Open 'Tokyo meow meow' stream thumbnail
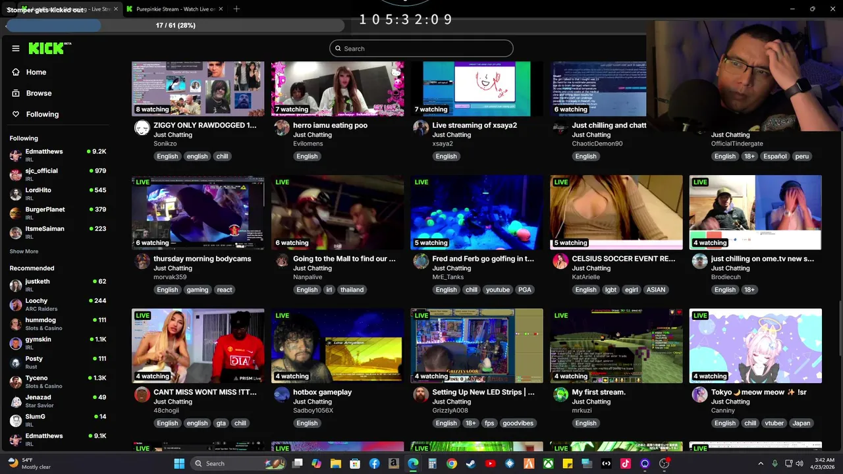843x474 pixels. (755, 346)
